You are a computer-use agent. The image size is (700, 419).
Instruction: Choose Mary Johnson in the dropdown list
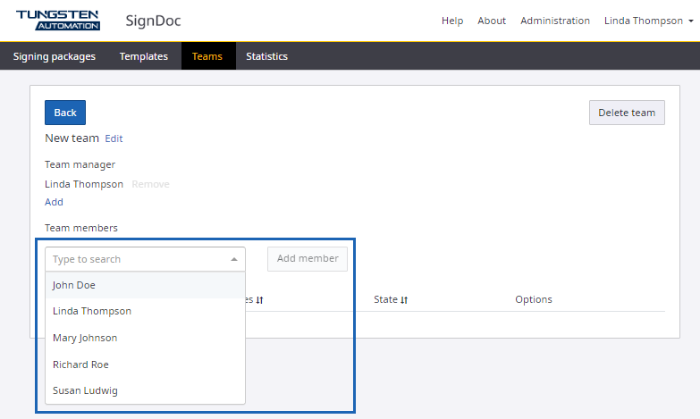click(85, 338)
